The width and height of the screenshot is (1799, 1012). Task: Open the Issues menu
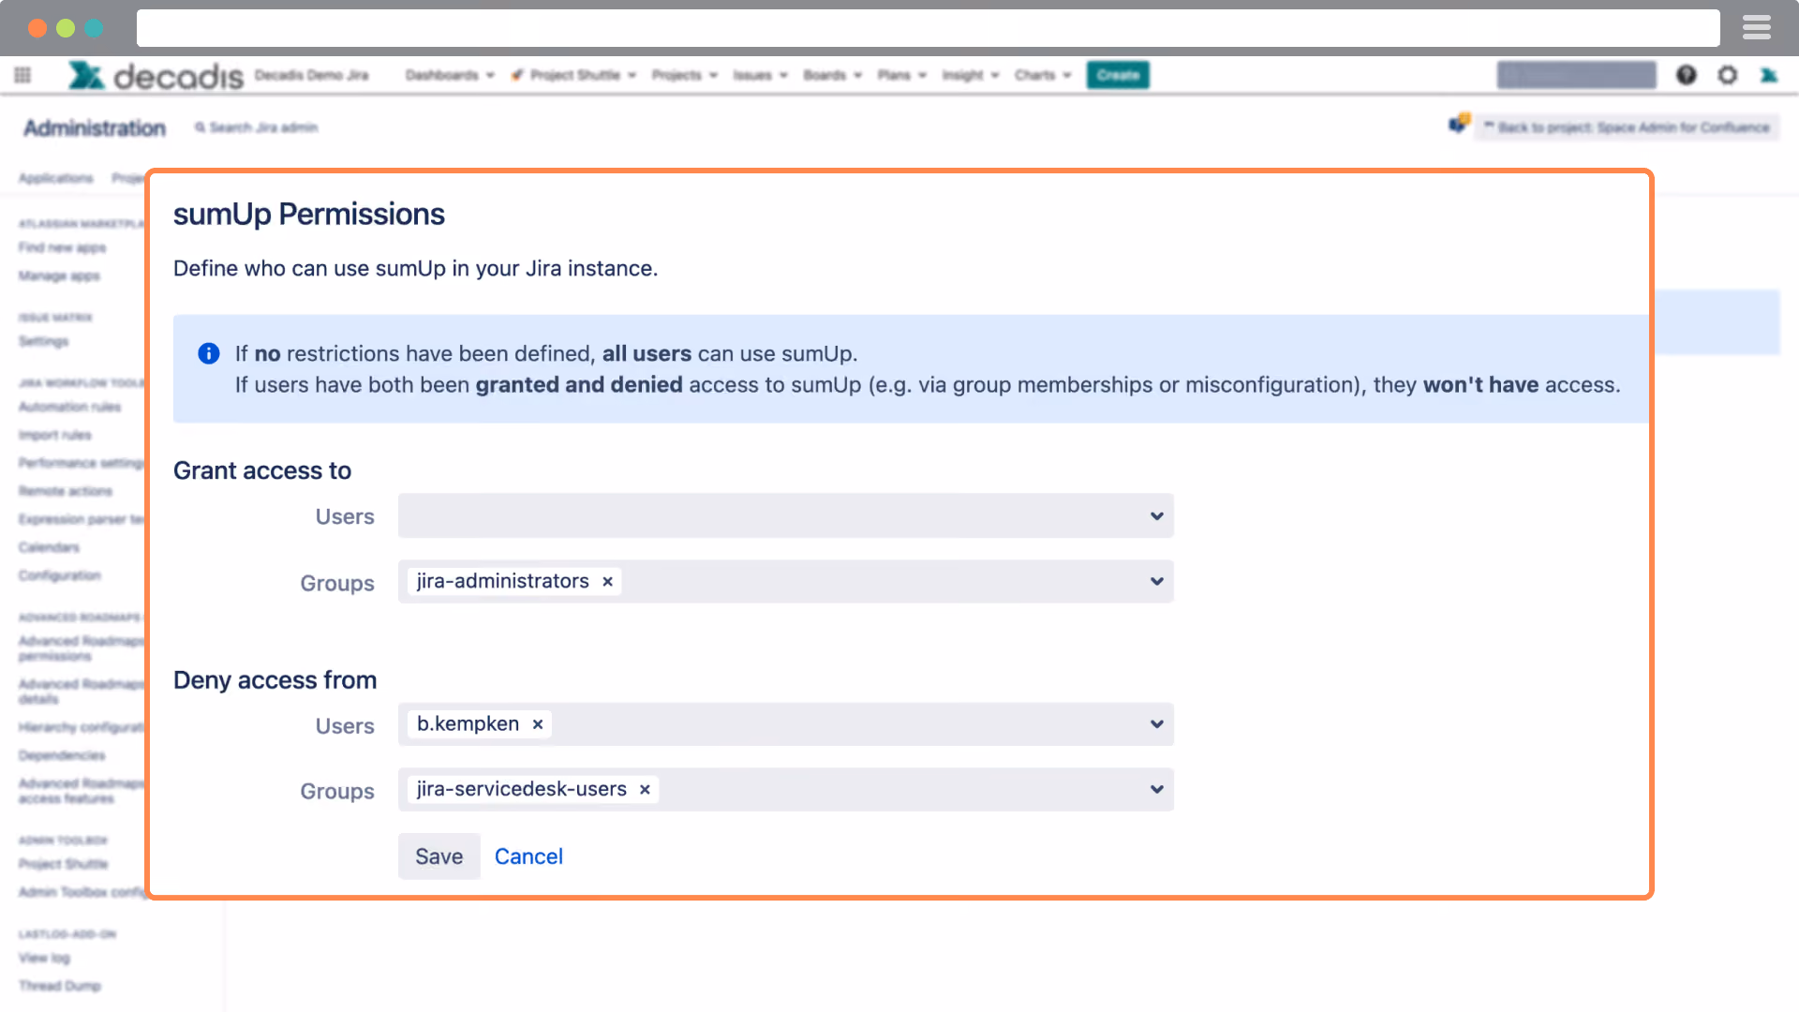(760, 75)
